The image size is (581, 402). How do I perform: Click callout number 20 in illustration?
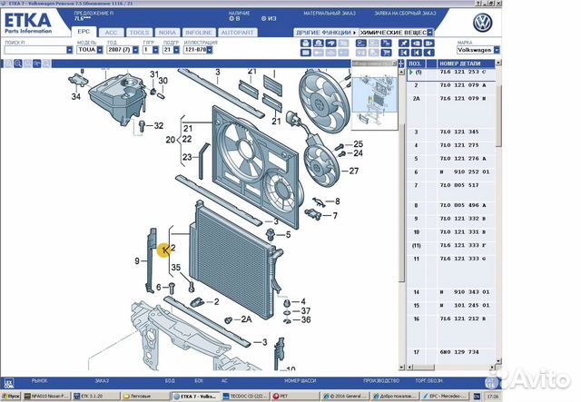[171, 140]
